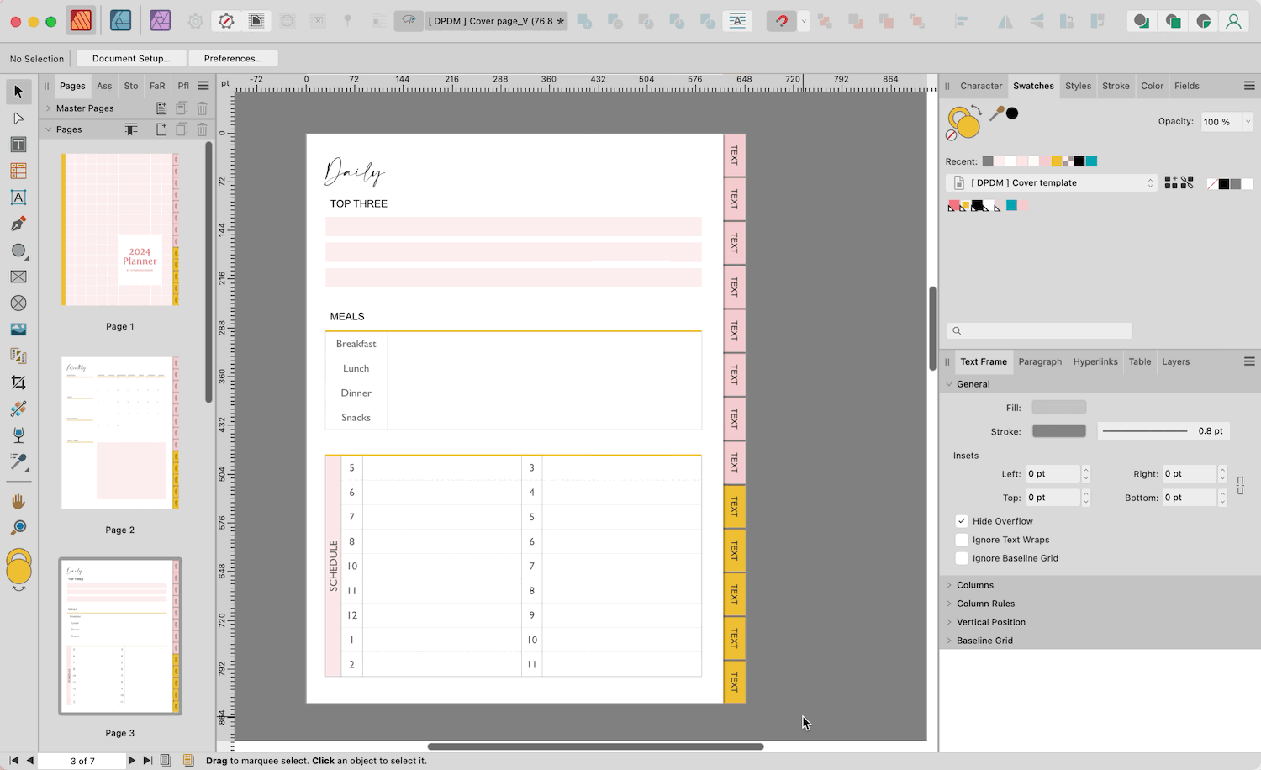Select the Text tool in the toolbar
This screenshot has width=1261, height=770.
coord(18,145)
